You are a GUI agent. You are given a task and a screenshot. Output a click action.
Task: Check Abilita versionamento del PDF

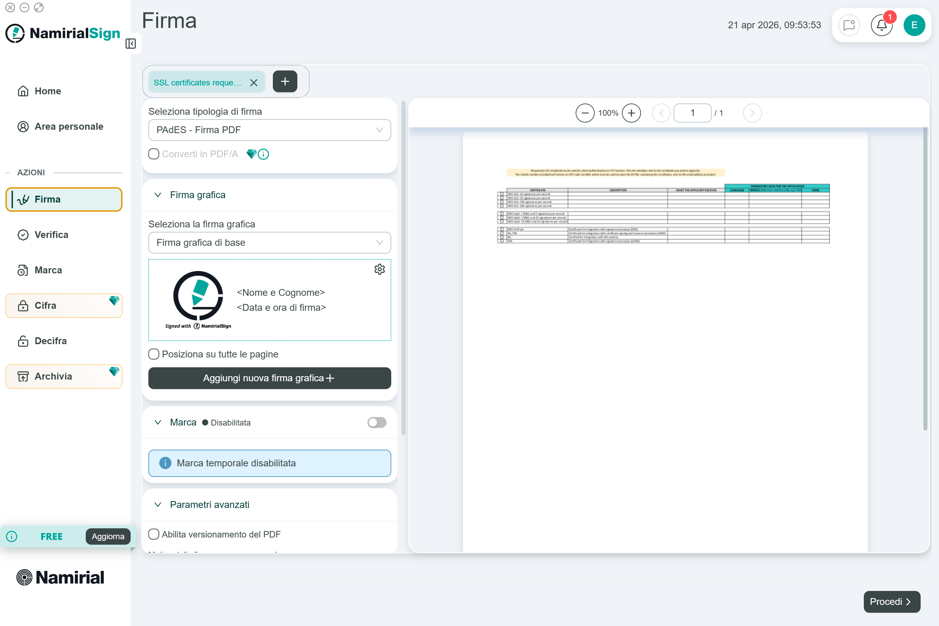pos(154,534)
